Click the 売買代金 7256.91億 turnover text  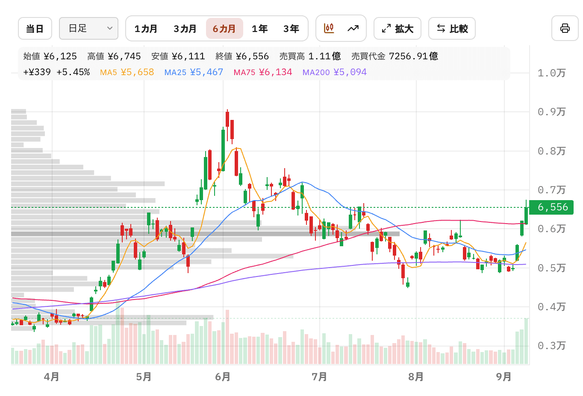(x=395, y=56)
